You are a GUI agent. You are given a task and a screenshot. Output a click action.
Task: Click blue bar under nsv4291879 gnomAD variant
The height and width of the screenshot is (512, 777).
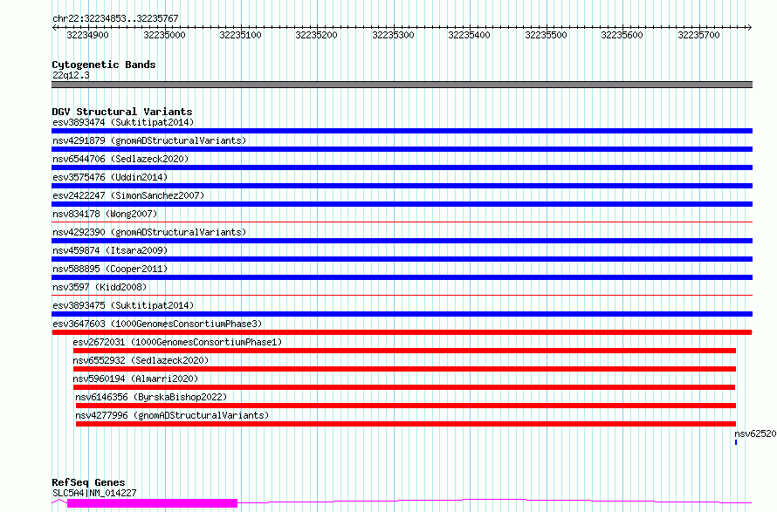pos(402,149)
